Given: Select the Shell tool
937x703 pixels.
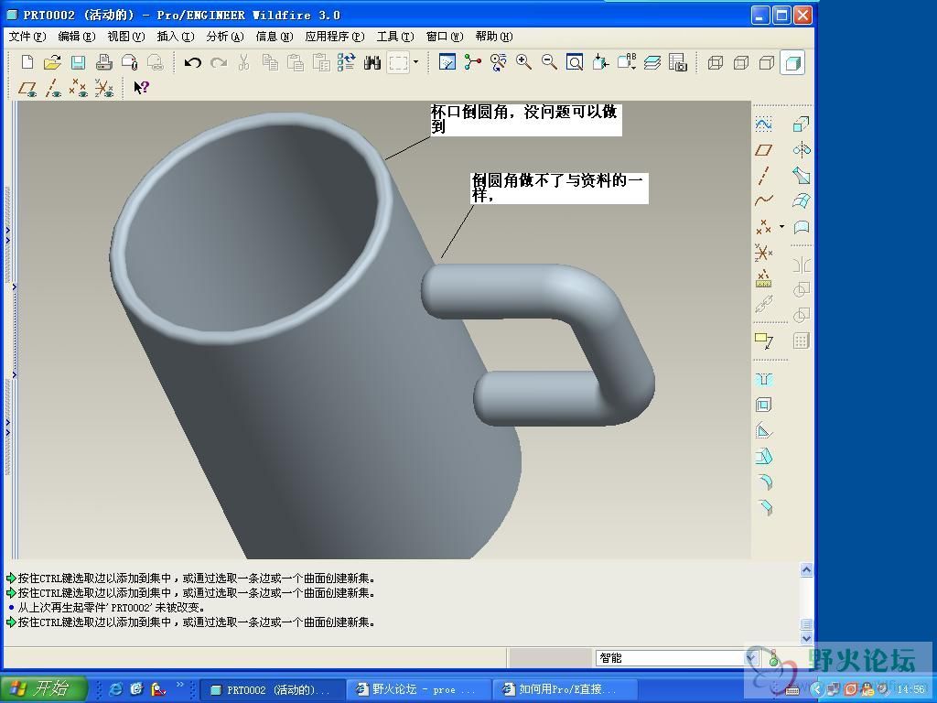Looking at the screenshot, I should (764, 406).
